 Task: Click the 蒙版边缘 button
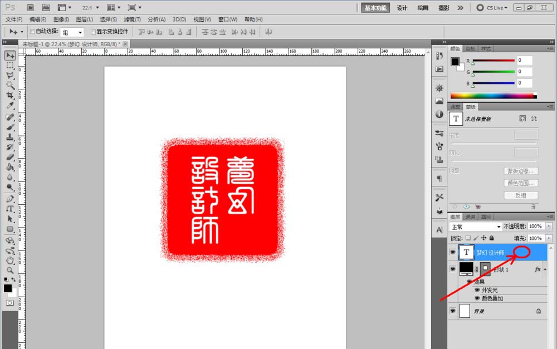(x=520, y=171)
